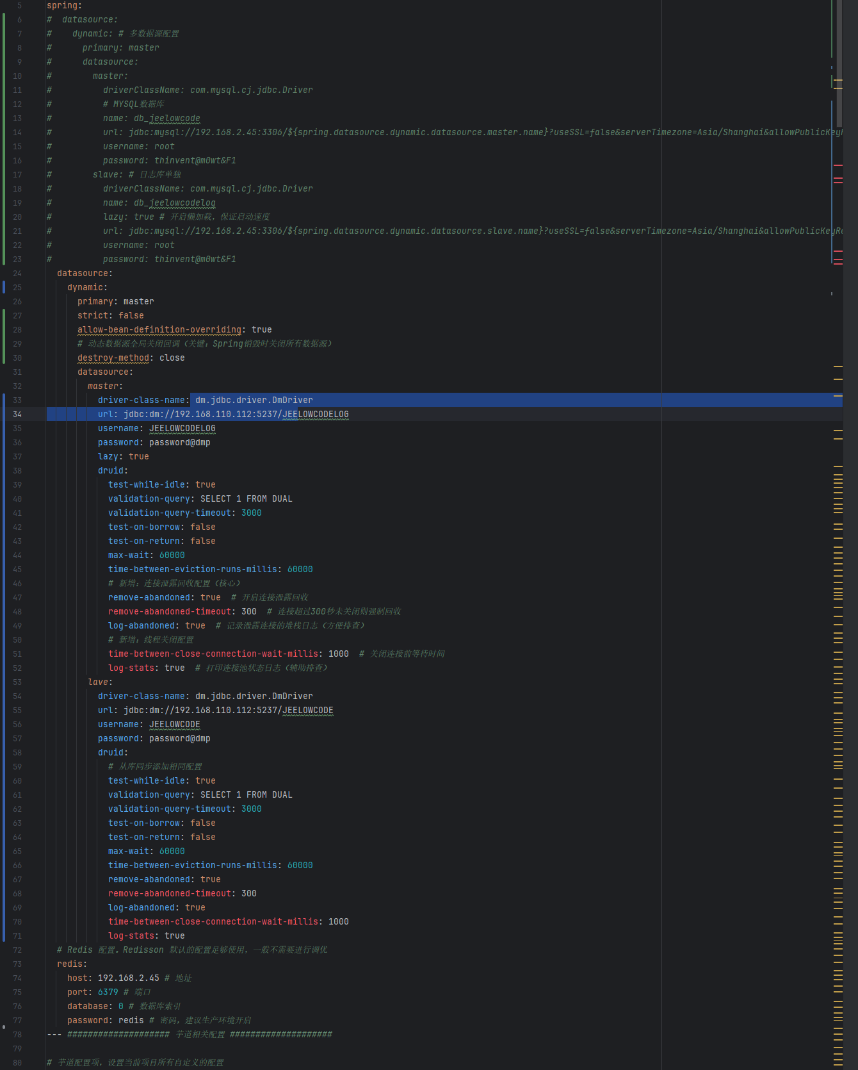
Task: Click the underlined 'destroy-method' key
Action: pos(113,358)
